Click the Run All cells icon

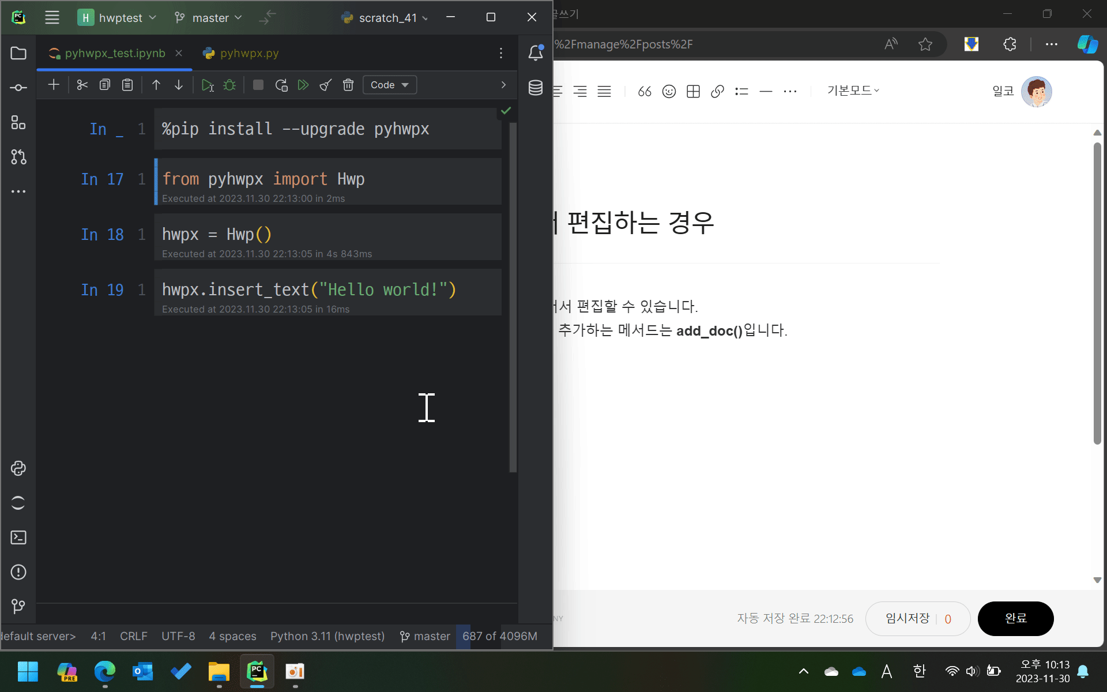[303, 85]
